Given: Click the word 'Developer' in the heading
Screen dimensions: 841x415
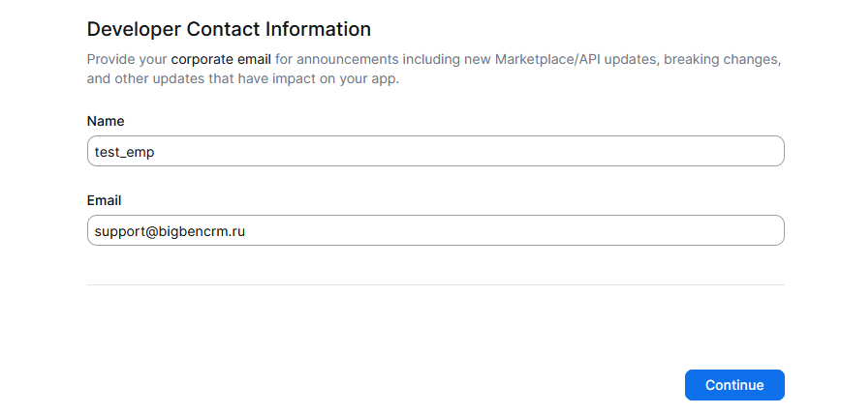Looking at the screenshot, I should click(134, 29).
